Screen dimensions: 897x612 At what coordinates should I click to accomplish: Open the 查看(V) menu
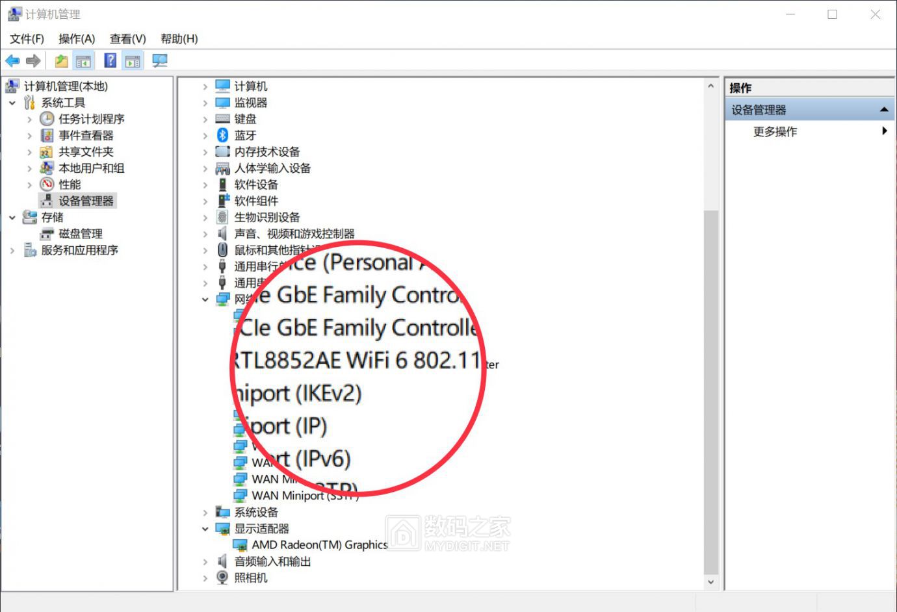128,39
